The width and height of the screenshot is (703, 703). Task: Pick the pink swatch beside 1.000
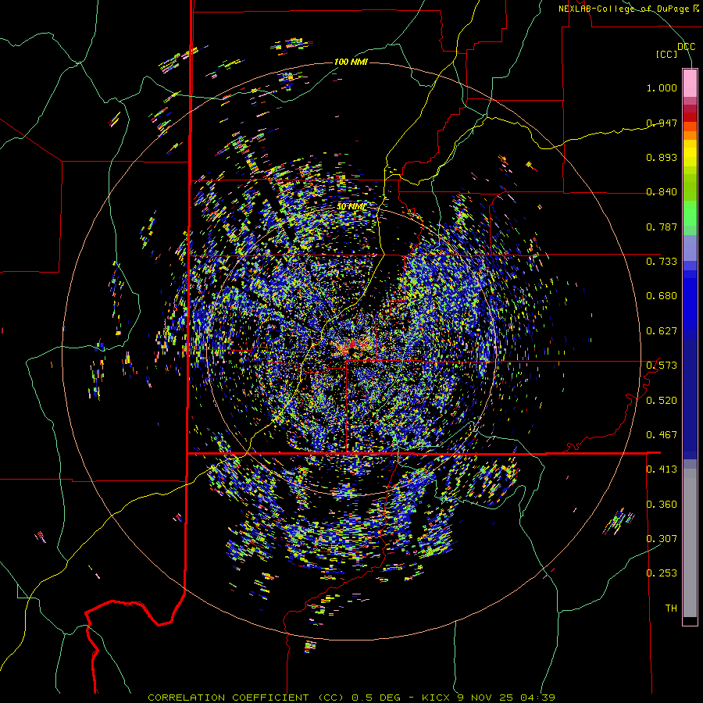click(690, 83)
